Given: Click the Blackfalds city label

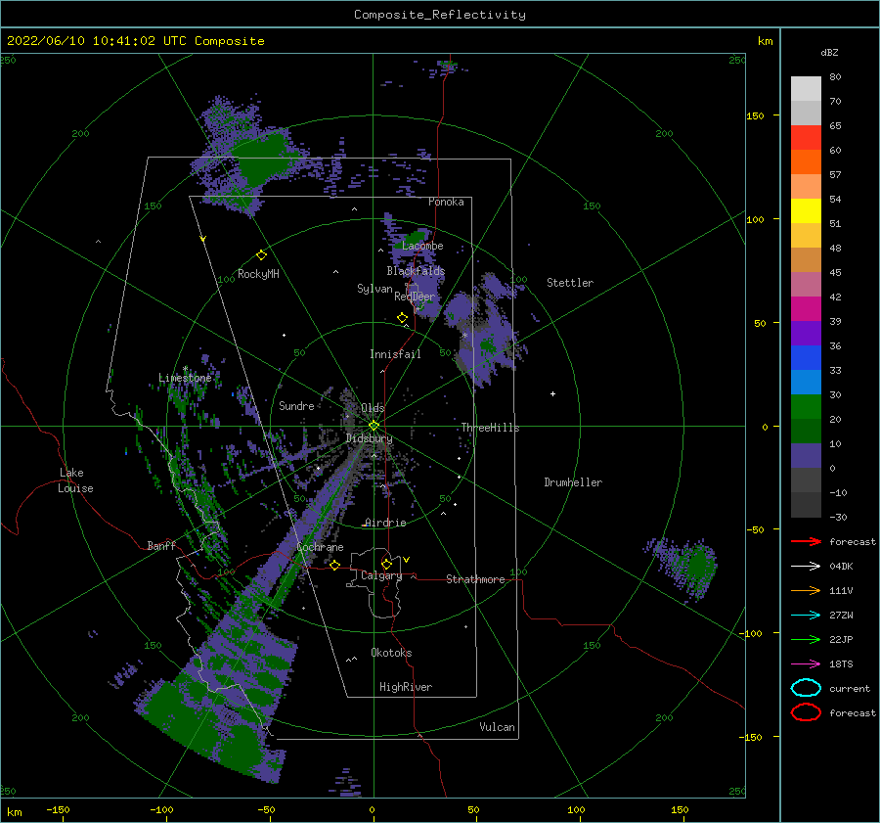Looking at the screenshot, I should point(416,271).
